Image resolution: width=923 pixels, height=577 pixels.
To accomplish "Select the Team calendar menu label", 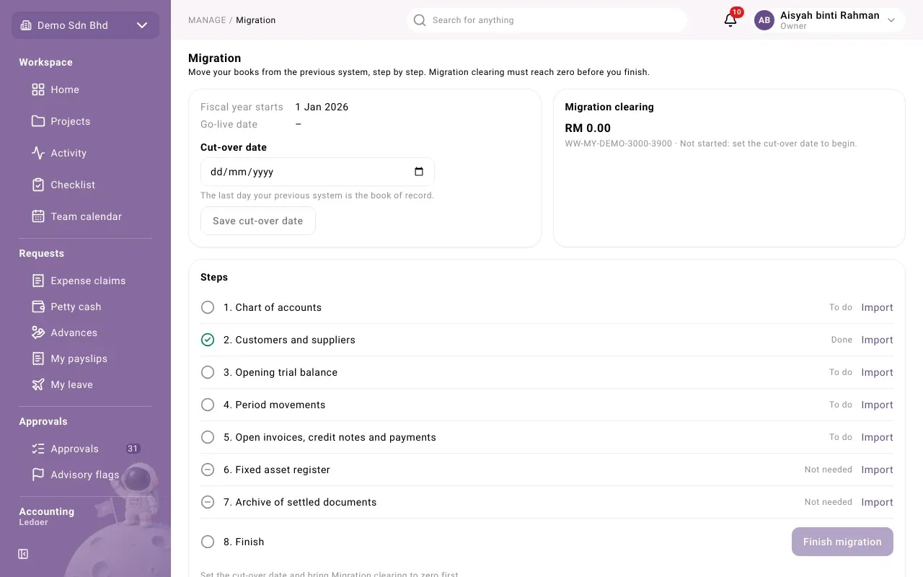I will [x=86, y=216].
